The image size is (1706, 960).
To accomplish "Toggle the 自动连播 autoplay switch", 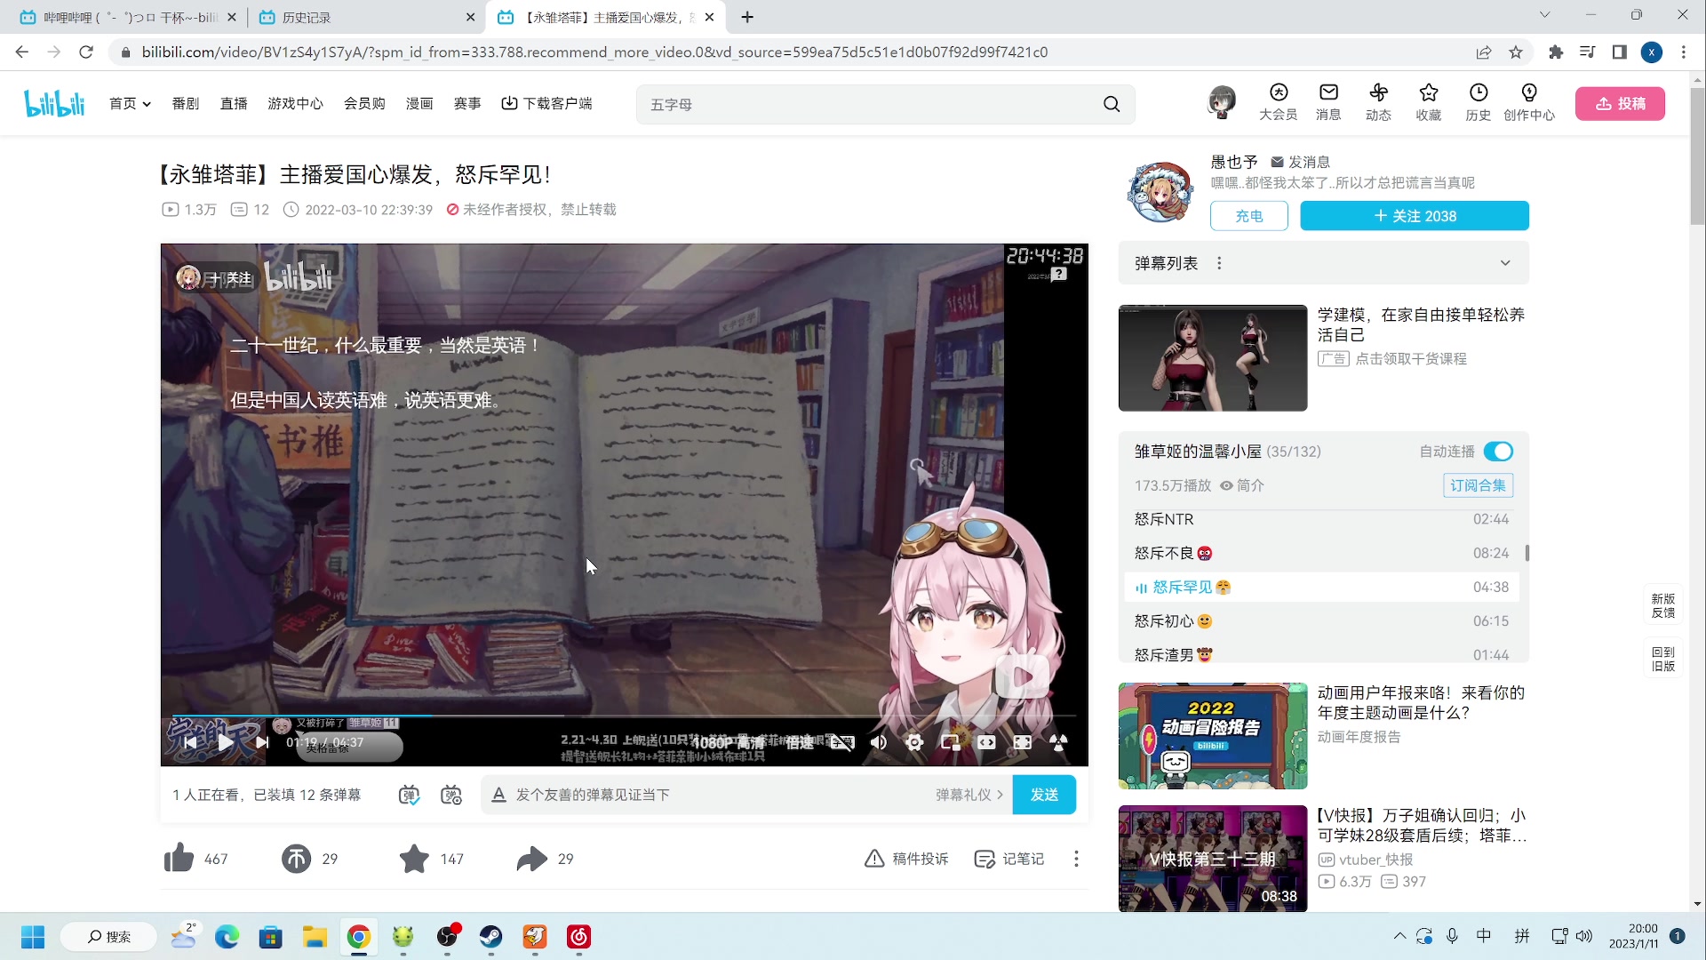I will pyautogui.click(x=1498, y=452).
